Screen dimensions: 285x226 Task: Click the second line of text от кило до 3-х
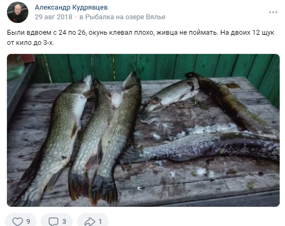point(30,43)
